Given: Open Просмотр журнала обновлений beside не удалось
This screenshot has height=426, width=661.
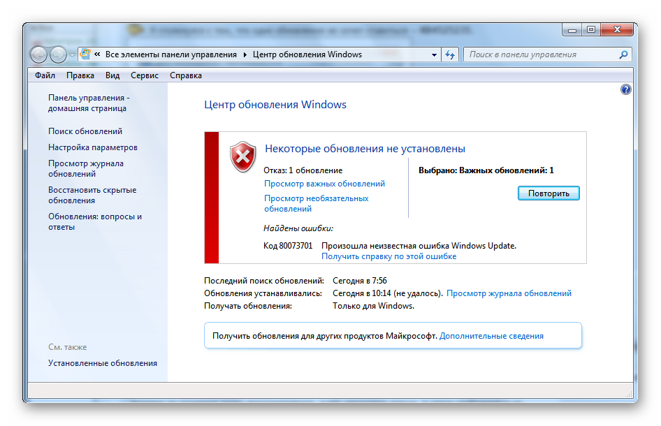Looking at the screenshot, I should tap(509, 293).
